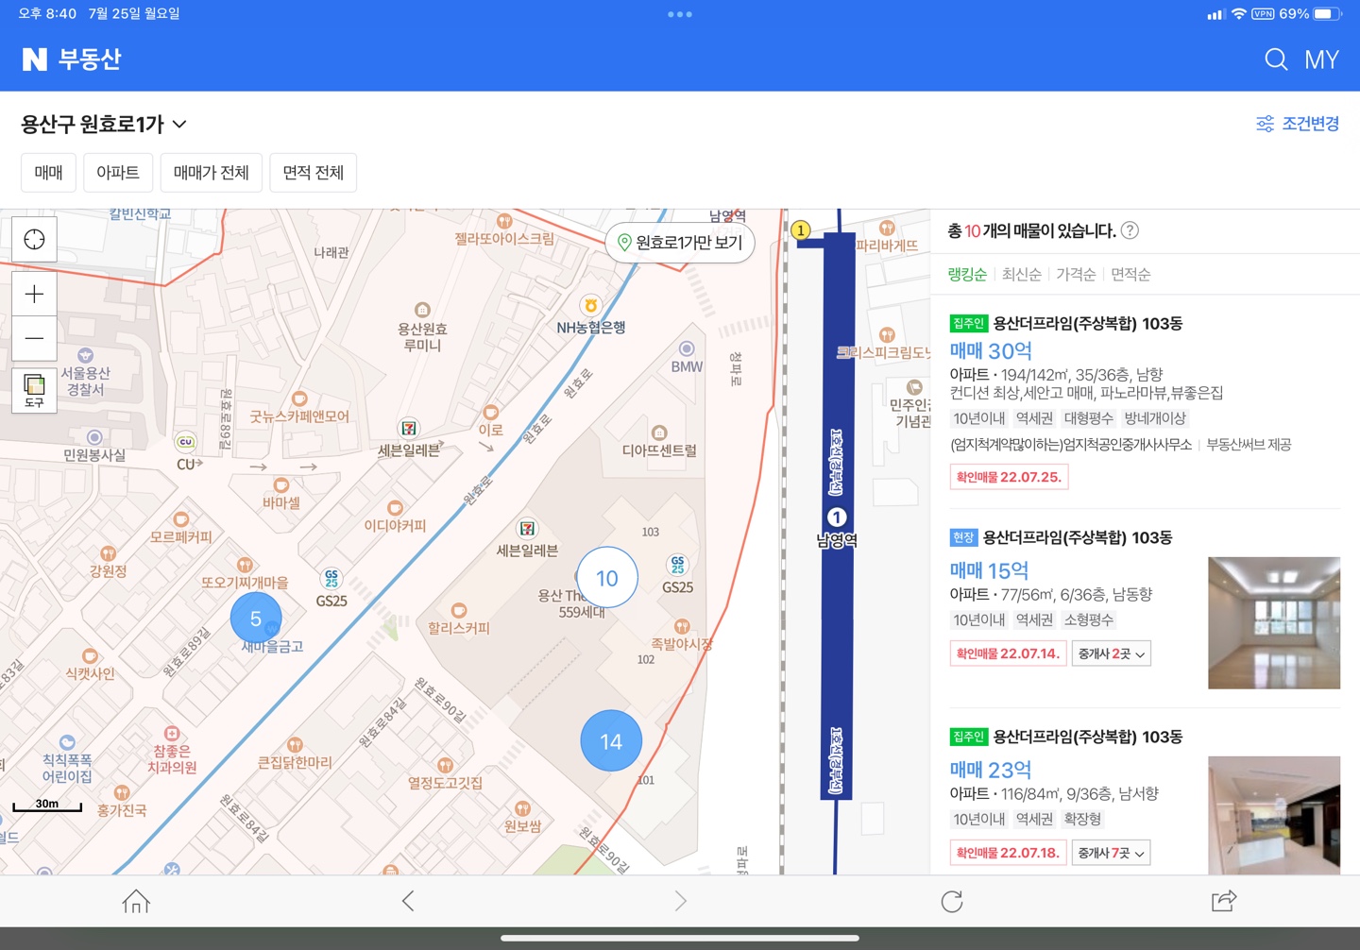1360x950 pixels.
Task: Reload the page with refresh icon
Action: [x=952, y=902]
